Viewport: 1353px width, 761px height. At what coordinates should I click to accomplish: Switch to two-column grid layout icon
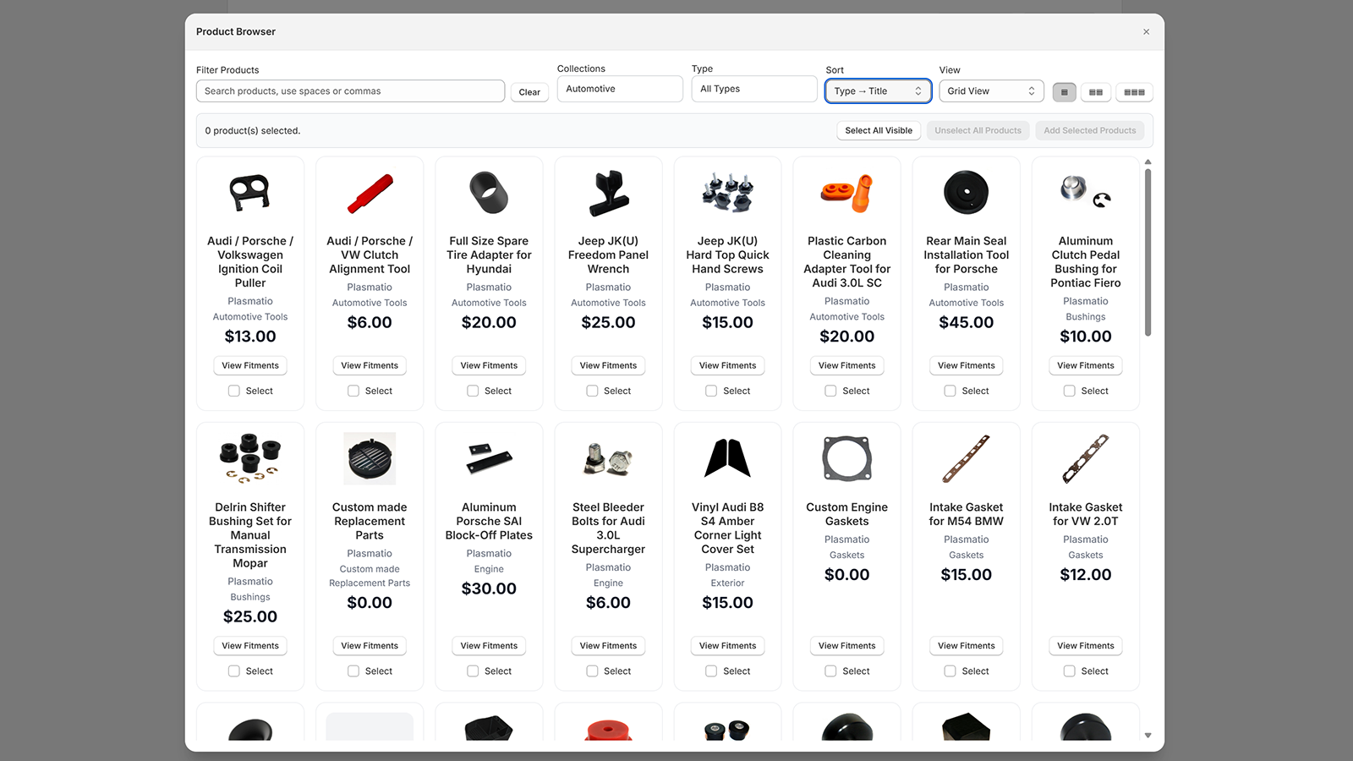click(x=1096, y=92)
